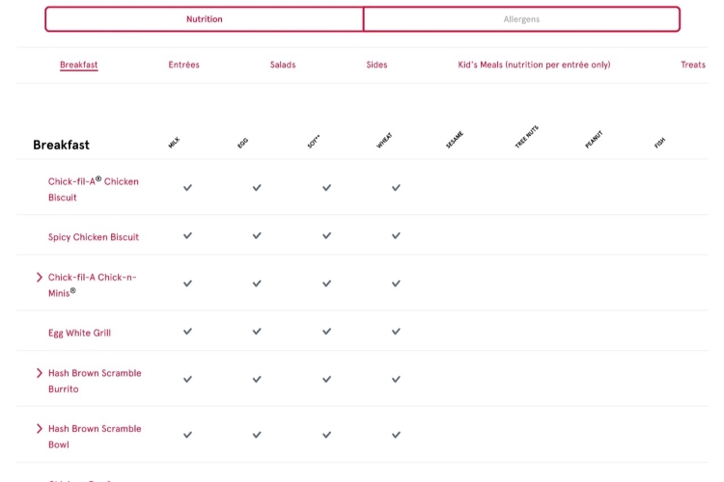The height and width of the screenshot is (482, 724).
Task: Click Scramble Burrito soy checkmark
Action: tap(326, 380)
